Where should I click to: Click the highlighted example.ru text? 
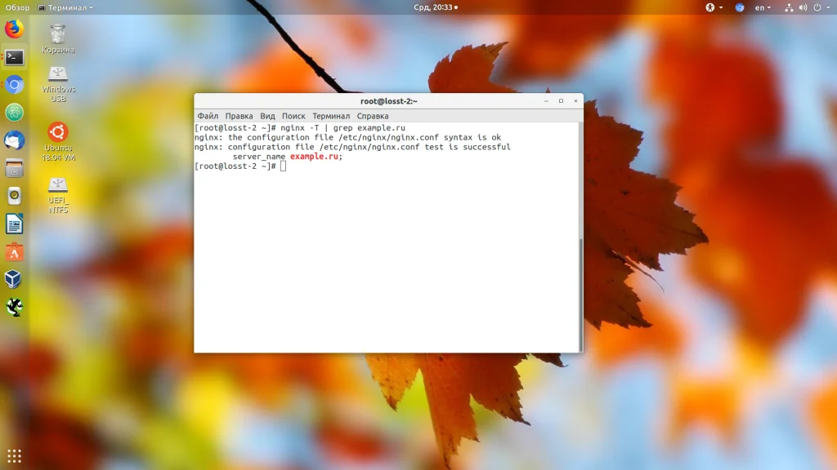click(x=314, y=156)
